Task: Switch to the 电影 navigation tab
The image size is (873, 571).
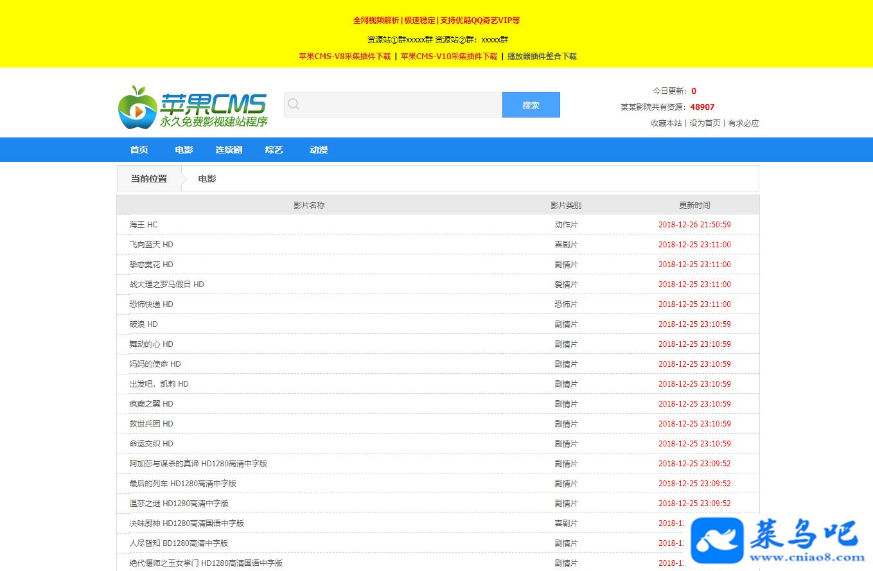Action: (x=184, y=150)
